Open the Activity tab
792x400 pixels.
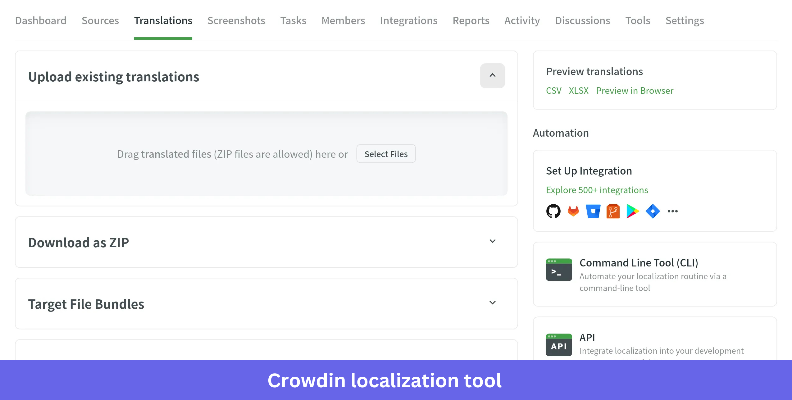tap(522, 20)
